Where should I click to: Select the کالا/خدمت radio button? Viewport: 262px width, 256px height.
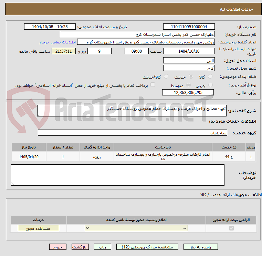[x=166, y=76]
